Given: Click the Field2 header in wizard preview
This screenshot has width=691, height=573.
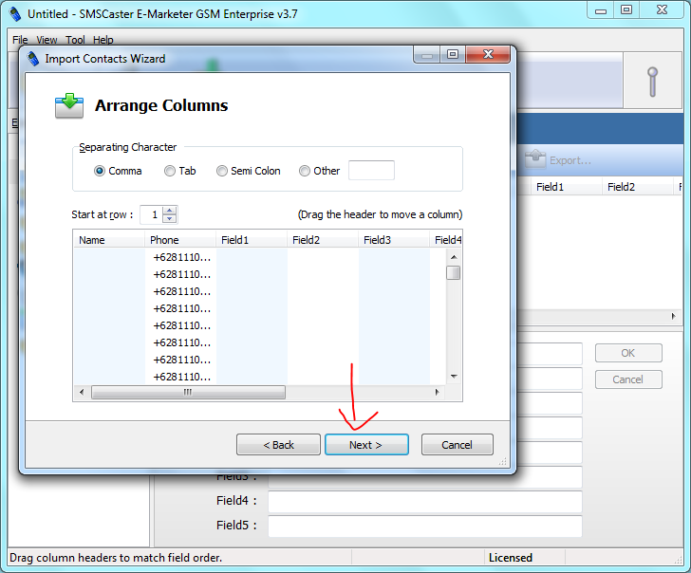Looking at the screenshot, I should (x=323, y=240).
